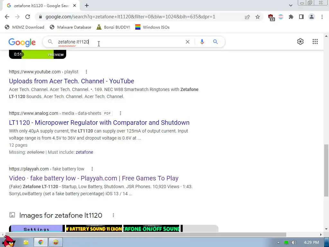329x247 pixels.
Task: Click into the Google search field
Action: (120, 42)
